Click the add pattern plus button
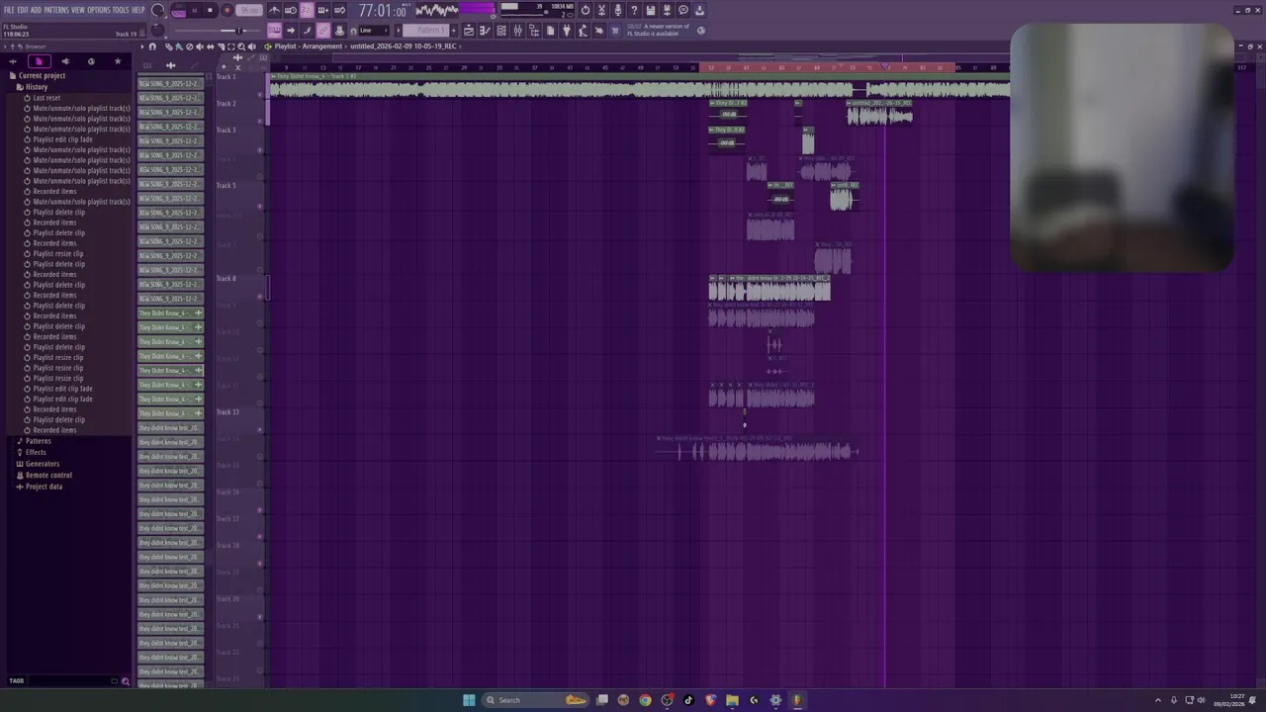This screenshot has width=1266, height=712. coord(454,31)
